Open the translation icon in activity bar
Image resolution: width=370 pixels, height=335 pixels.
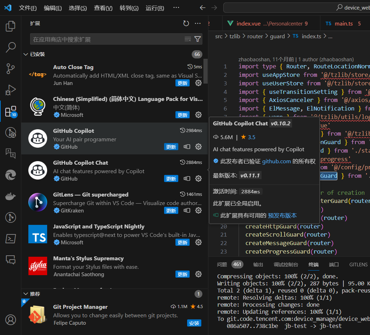pyautogui.click(x=10, y=153)
